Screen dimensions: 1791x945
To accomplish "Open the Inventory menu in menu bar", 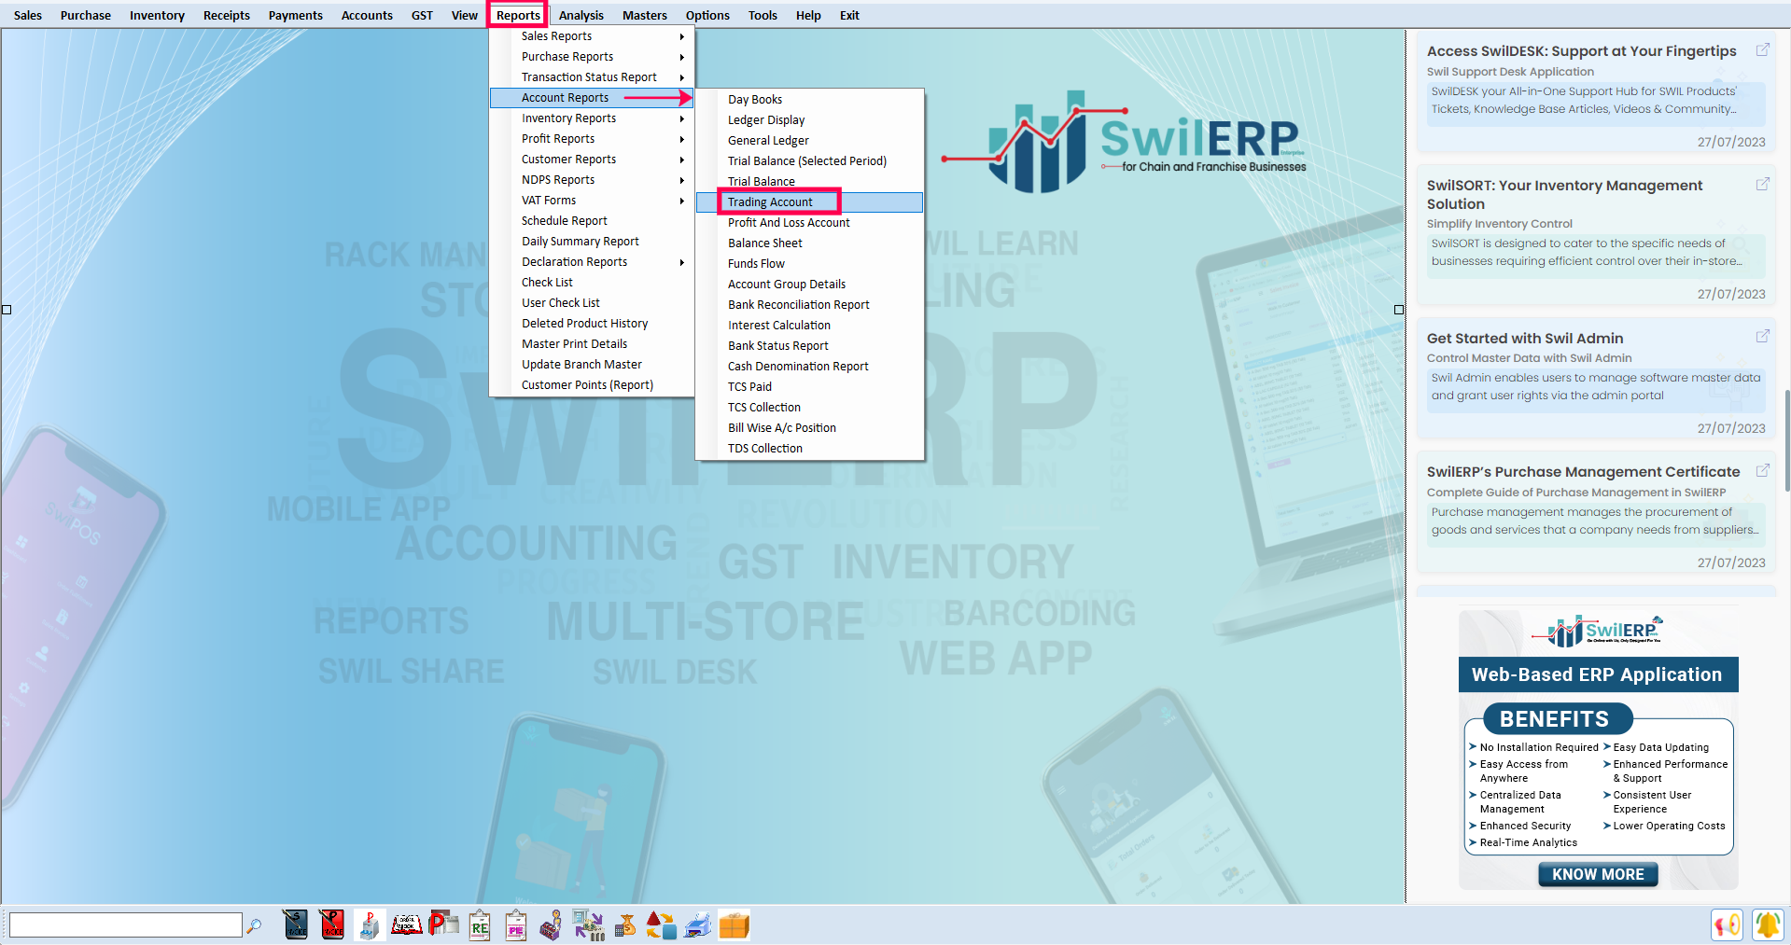I will tap(157, 15).
